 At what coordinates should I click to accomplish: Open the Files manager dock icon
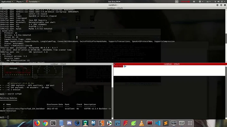pyautogui.click(x=61, y=123)
